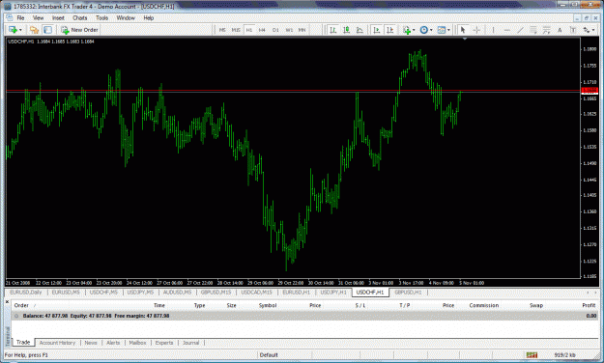This screenshot has width=604, height=363.
Task: Select the D1 timeframe button
Action: (275, 30)
